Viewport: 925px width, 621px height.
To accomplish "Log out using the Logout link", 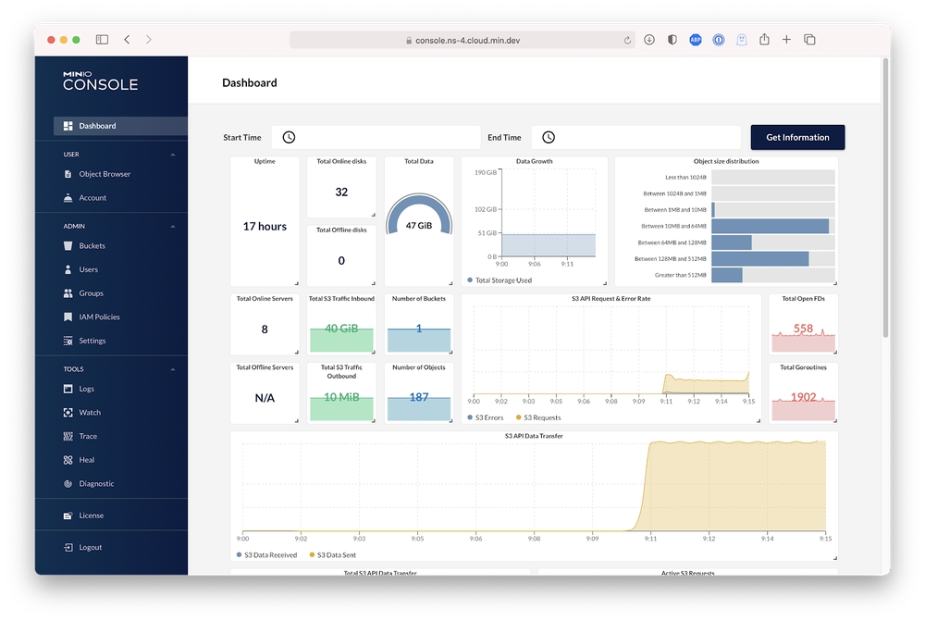I will coord(90,548).
